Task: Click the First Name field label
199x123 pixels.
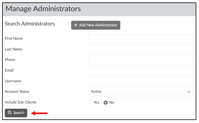Action: click(x=14, y=39)
